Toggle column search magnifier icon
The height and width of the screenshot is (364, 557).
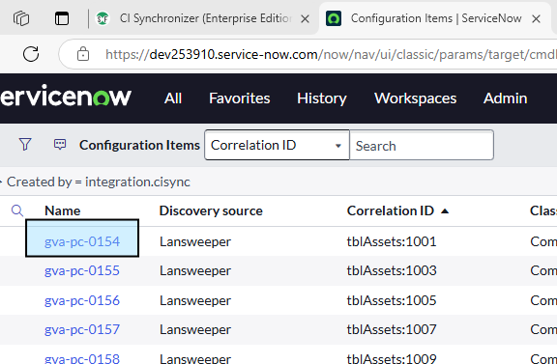[x=17, y=210]
